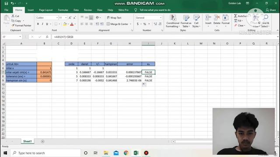Screen dimensions: 280x157
Task: Open the Review ribbon tab
Action: click(87, 10)
